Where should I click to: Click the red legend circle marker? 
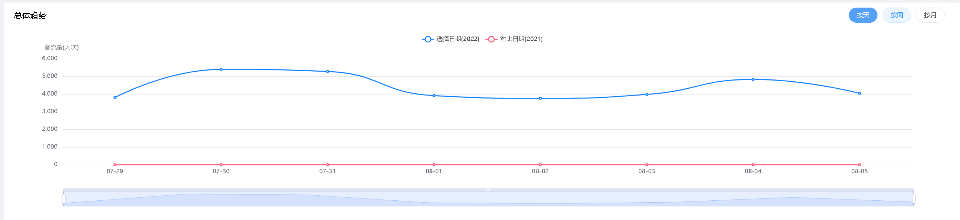[491, 39]
